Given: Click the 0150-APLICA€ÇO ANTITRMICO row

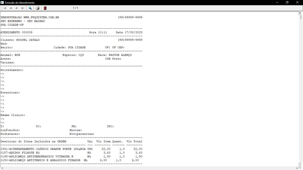Looking at the screenshot, I should [70, 160].
